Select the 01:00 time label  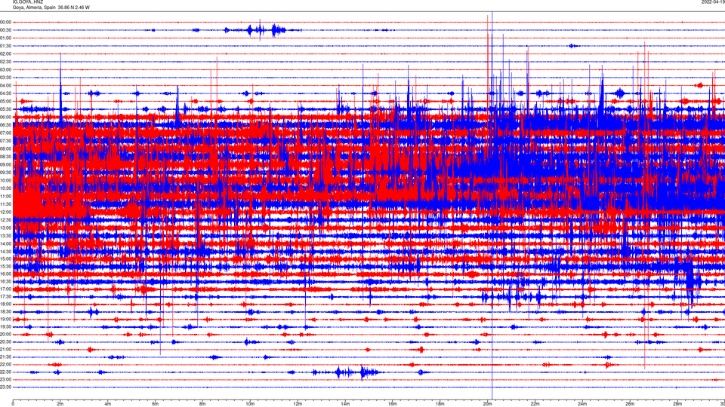(x=5, y=38)
